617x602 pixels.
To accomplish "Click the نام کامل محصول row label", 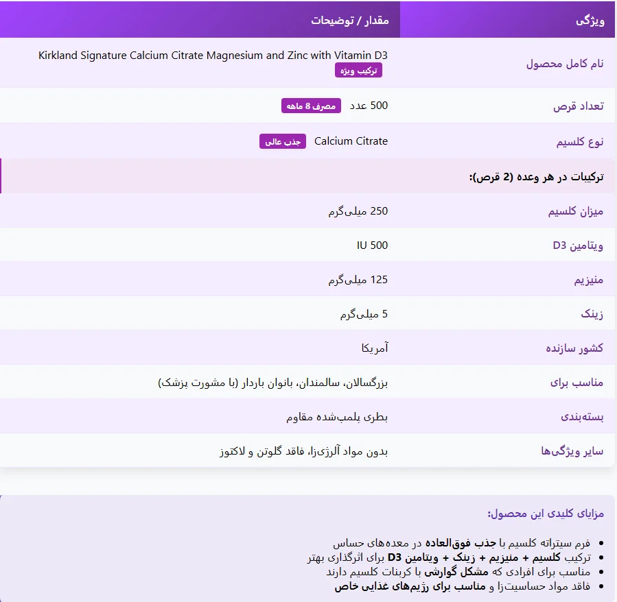I will [x=565, y=63].
